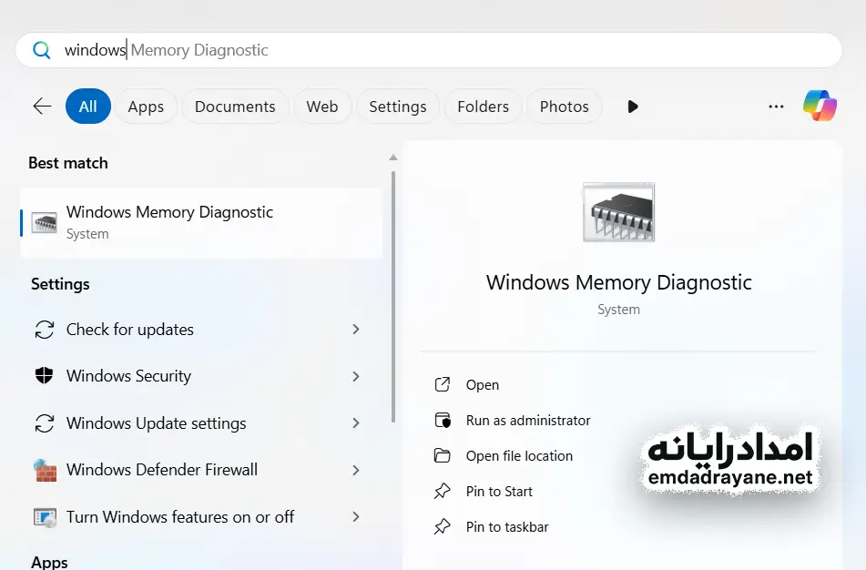Click the Check for updates refresh icon
The image size is (866, 570).
(x=45, y=330)
